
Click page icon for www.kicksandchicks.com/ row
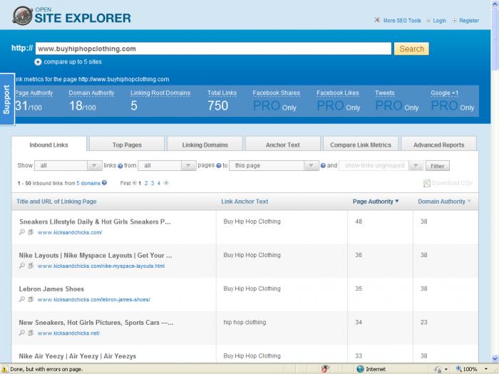pos(31,232)
